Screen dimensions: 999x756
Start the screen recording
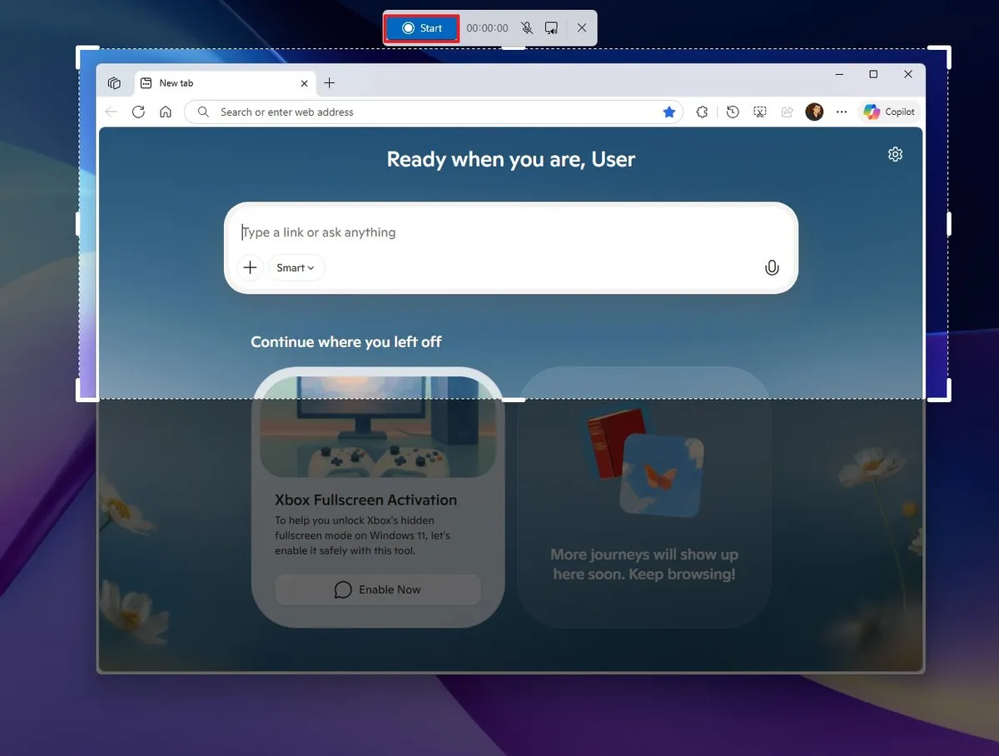click(x=420, y=27)
